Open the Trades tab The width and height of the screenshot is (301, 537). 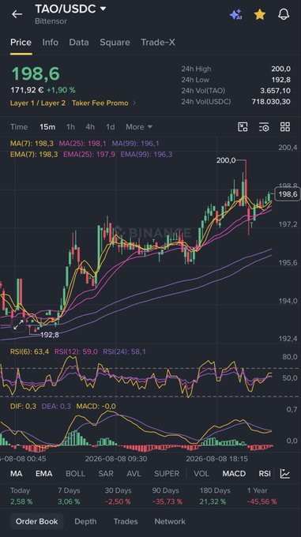coord(126,521)
